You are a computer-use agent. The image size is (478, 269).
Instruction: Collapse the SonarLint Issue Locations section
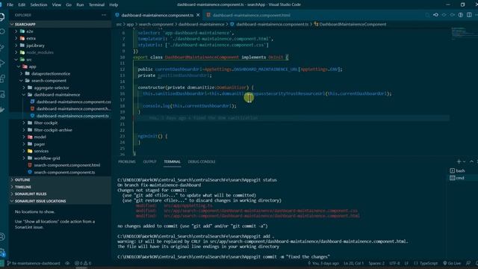pyautogui.click(x=60, y=201)
